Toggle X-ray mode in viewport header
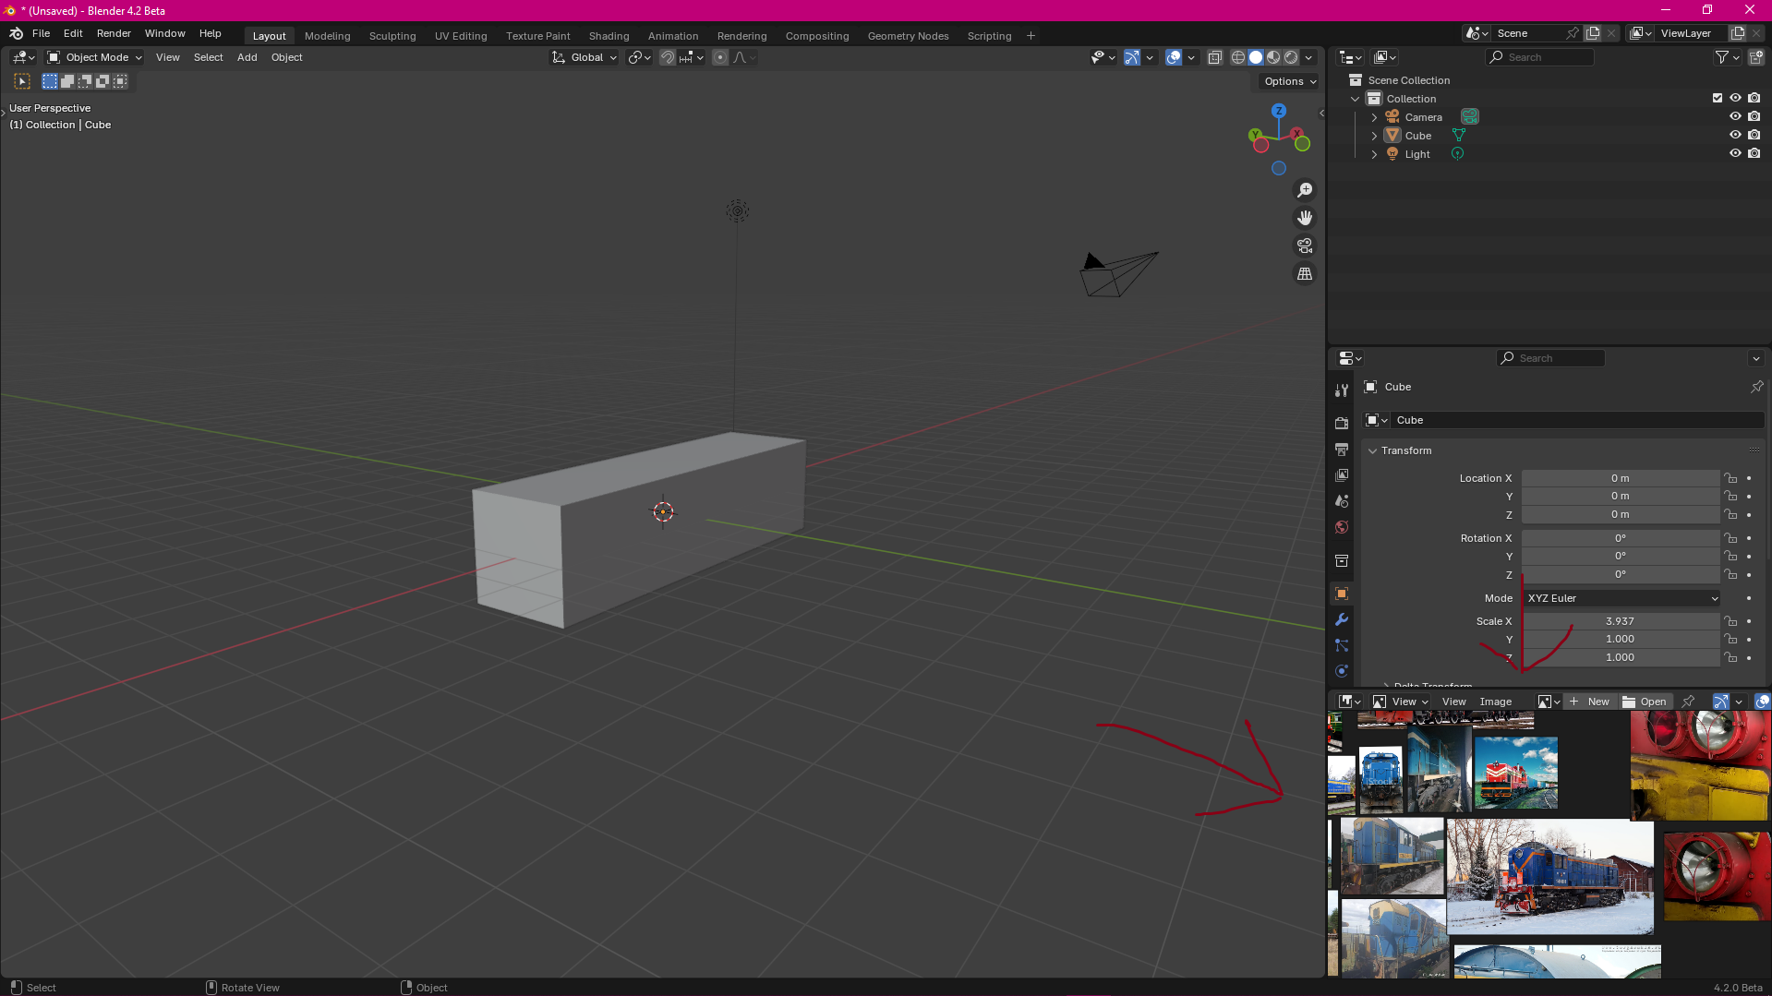The height and width of the screenshot is (996, 1772). [1215, 57]
